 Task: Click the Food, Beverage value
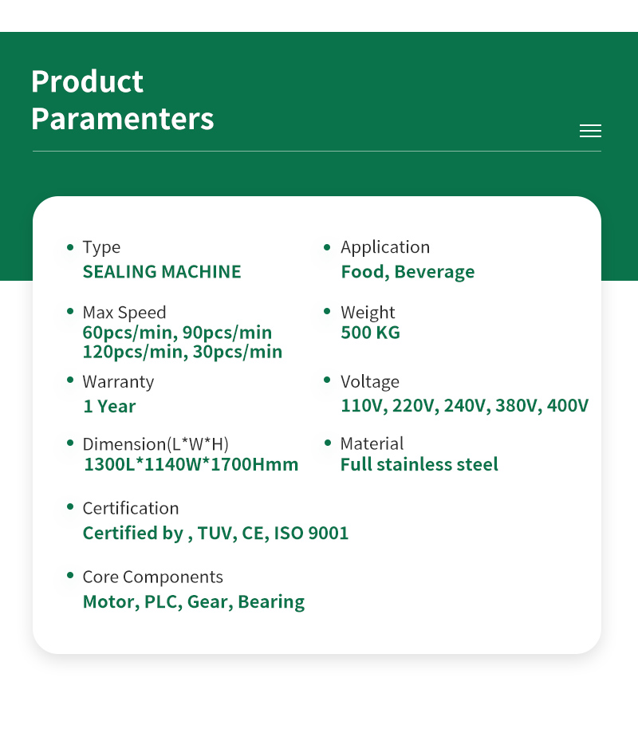click(x=408, y=272)
